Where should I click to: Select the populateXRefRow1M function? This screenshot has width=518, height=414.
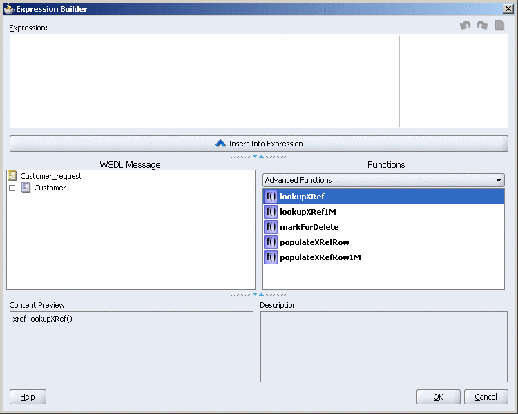click(x=383, y=257)
